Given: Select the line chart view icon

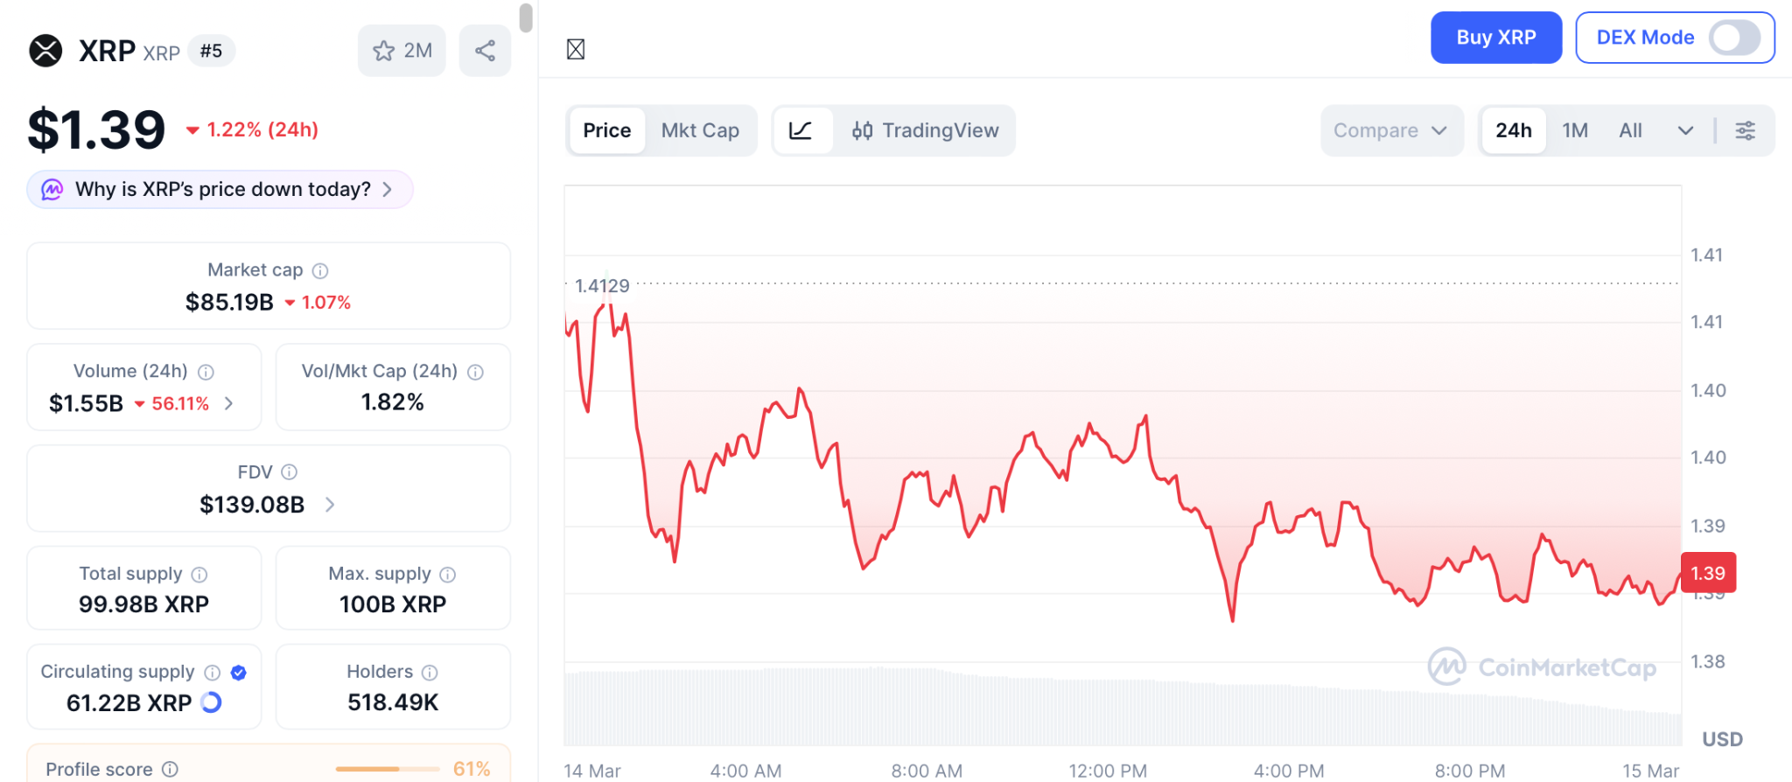Looking at the screenshot, I should [801, 130].
